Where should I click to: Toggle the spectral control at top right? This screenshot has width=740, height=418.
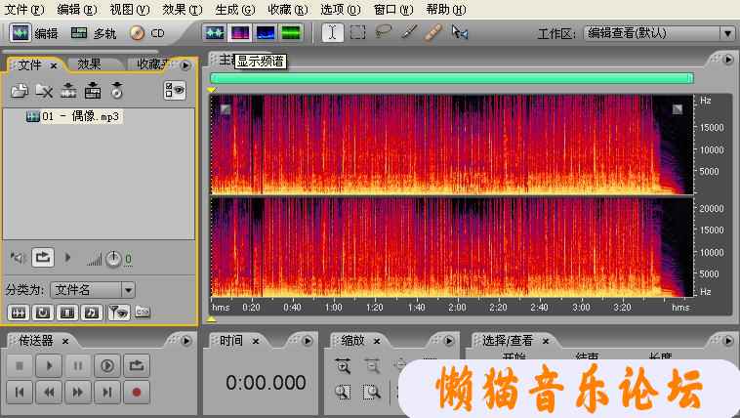(678, 109)
